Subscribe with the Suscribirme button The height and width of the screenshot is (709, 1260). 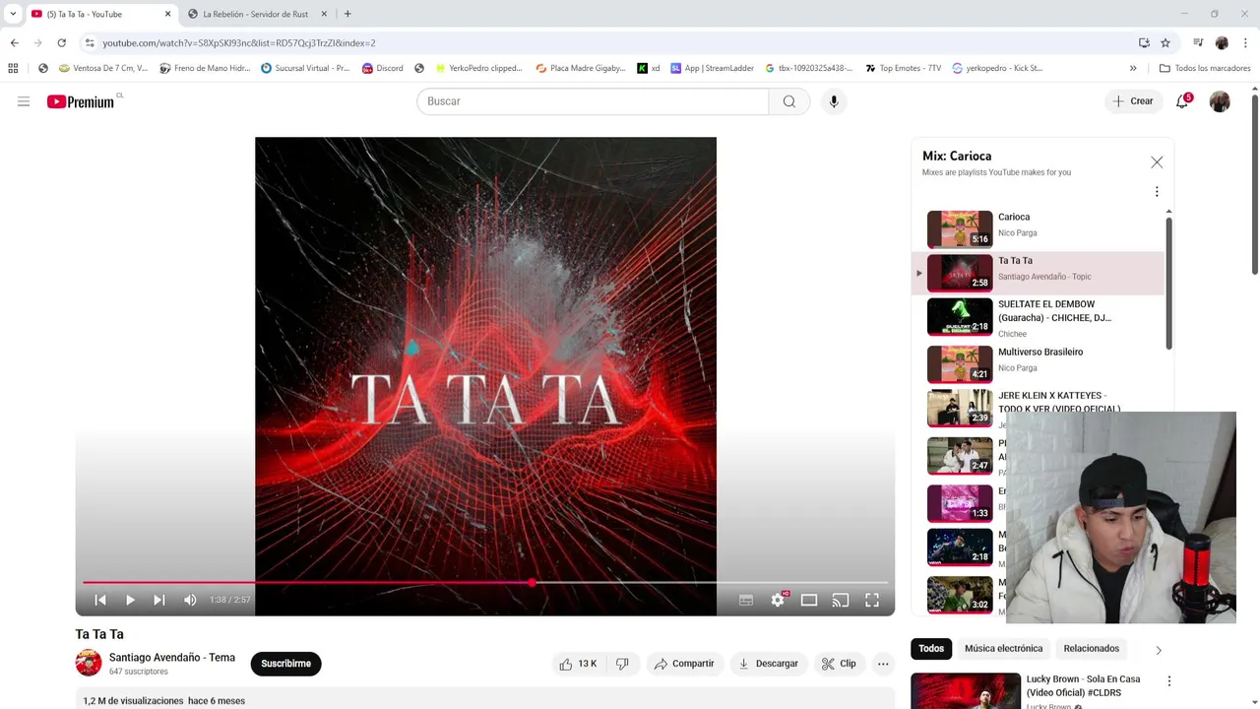pos(285,664)
